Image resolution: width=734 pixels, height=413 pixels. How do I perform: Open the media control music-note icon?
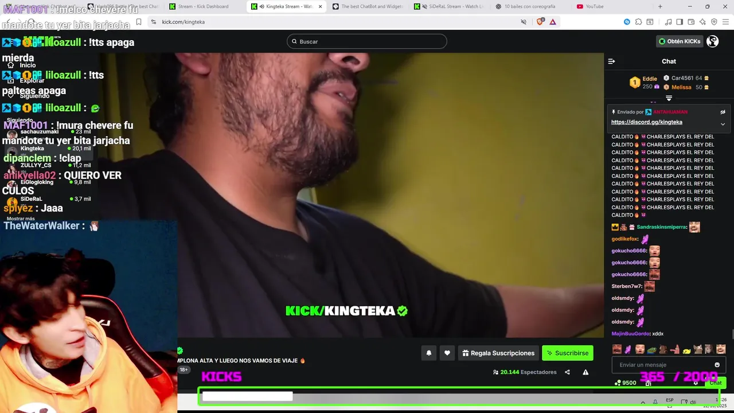click(x=668, y=22)
